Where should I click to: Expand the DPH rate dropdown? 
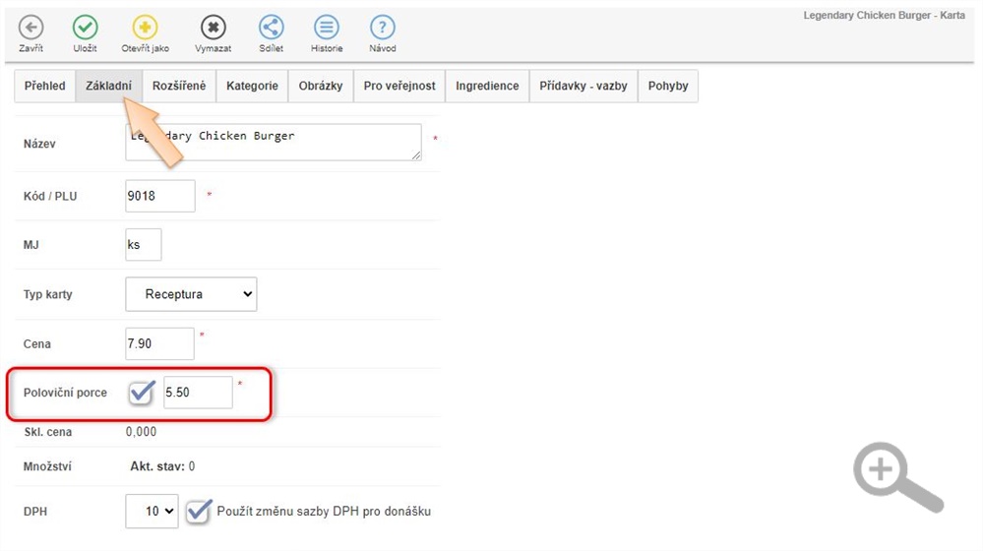153,511
